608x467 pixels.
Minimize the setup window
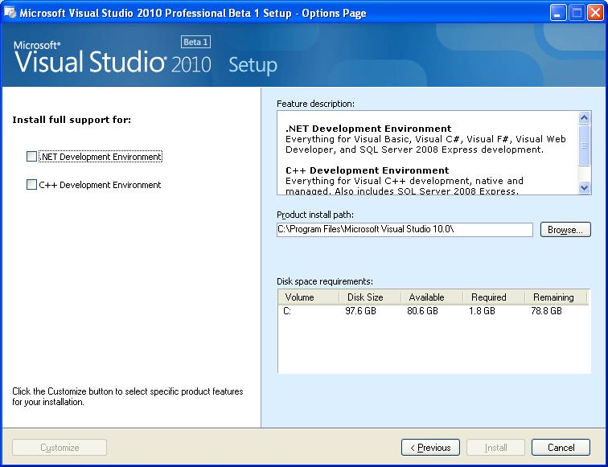click(x=558, y=13)
